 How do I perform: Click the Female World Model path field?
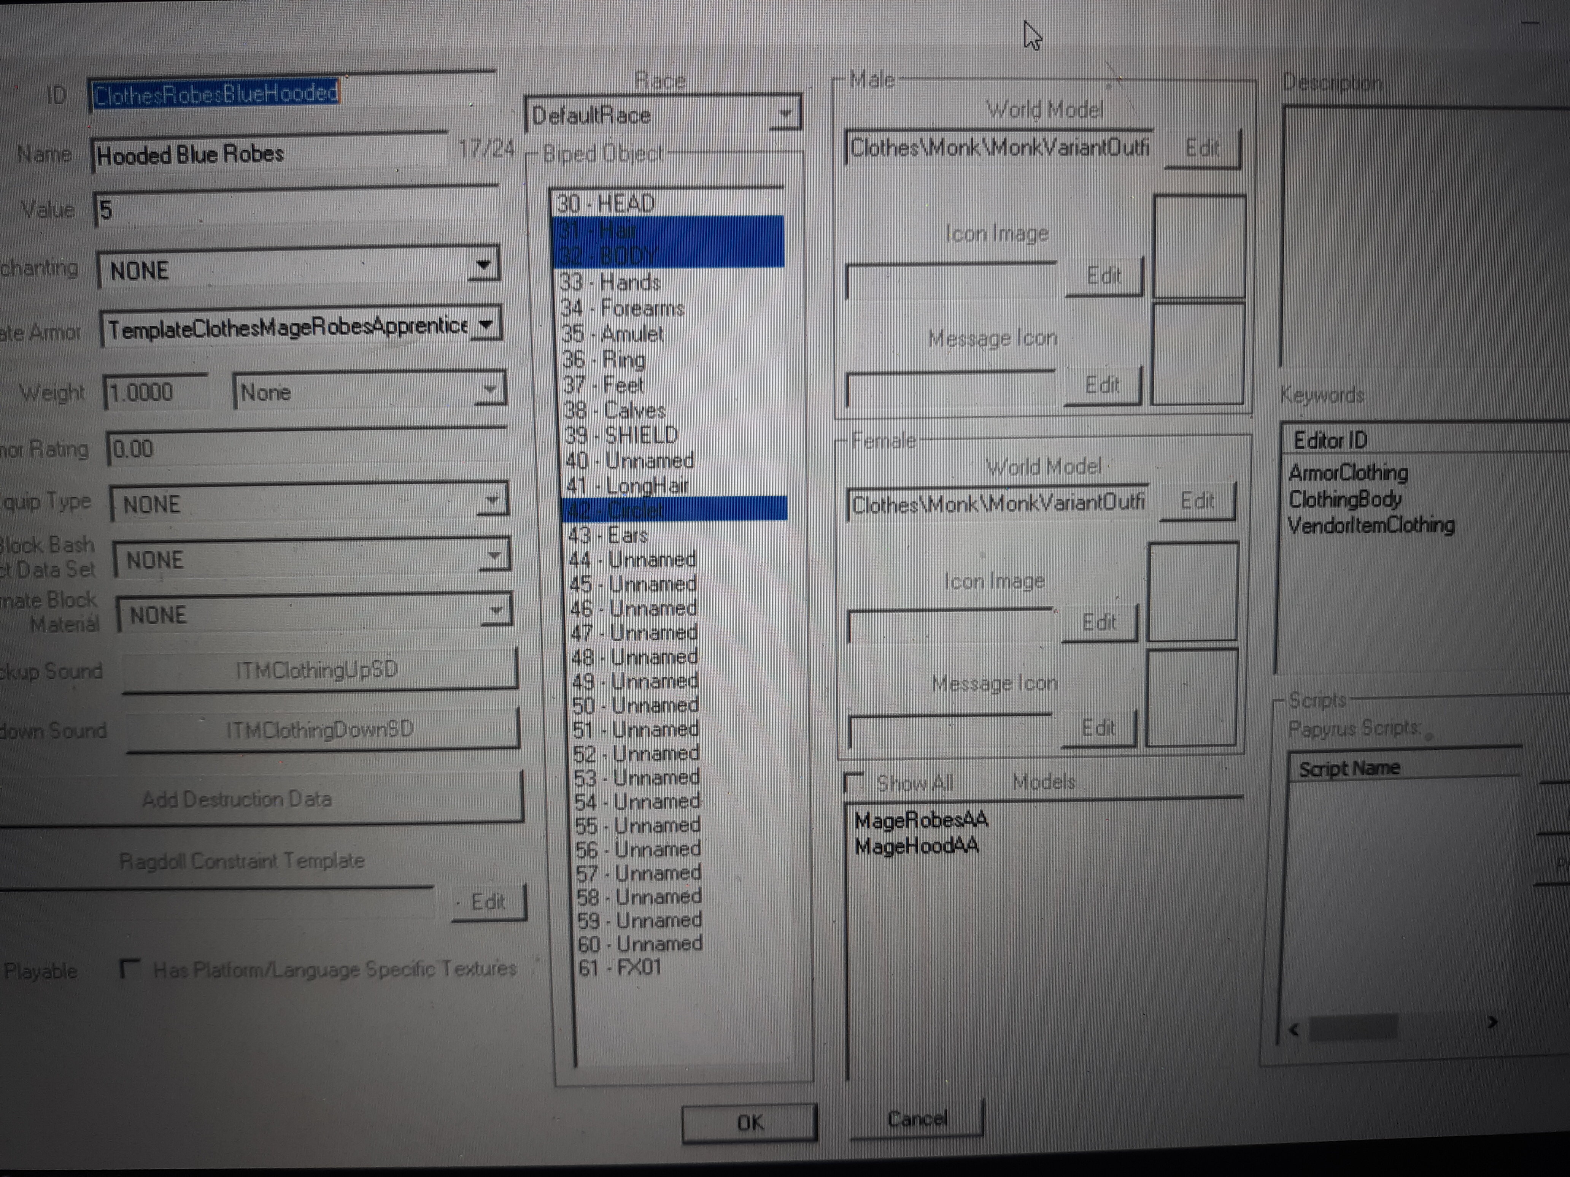tap(998, 503)
